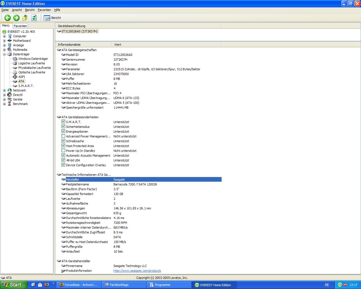Expand the Anzeige tree node
This screenshot has height=289, width=361.
point(4,45)
